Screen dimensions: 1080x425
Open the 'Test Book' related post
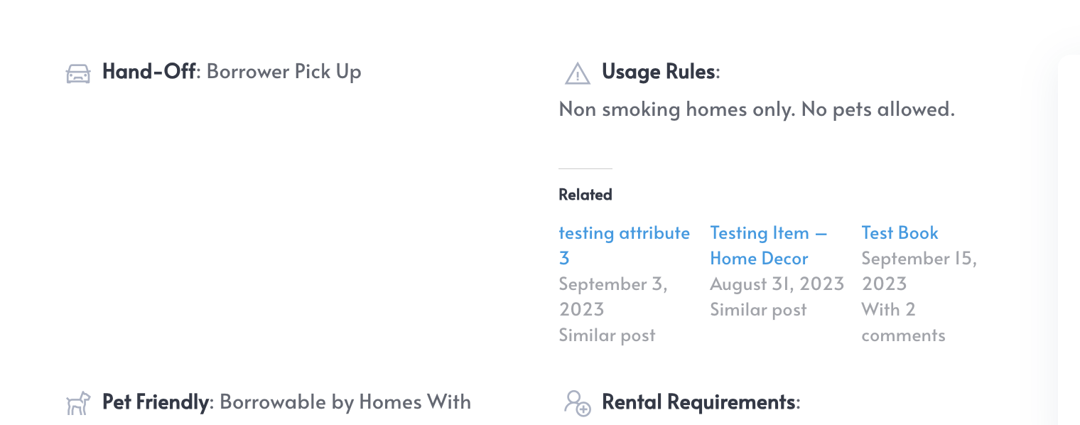coord(900,232)
